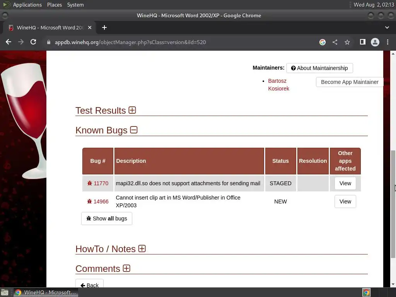396x297 pixels.
Task: Click the Other apps affected column header
Action: point(345,161)
